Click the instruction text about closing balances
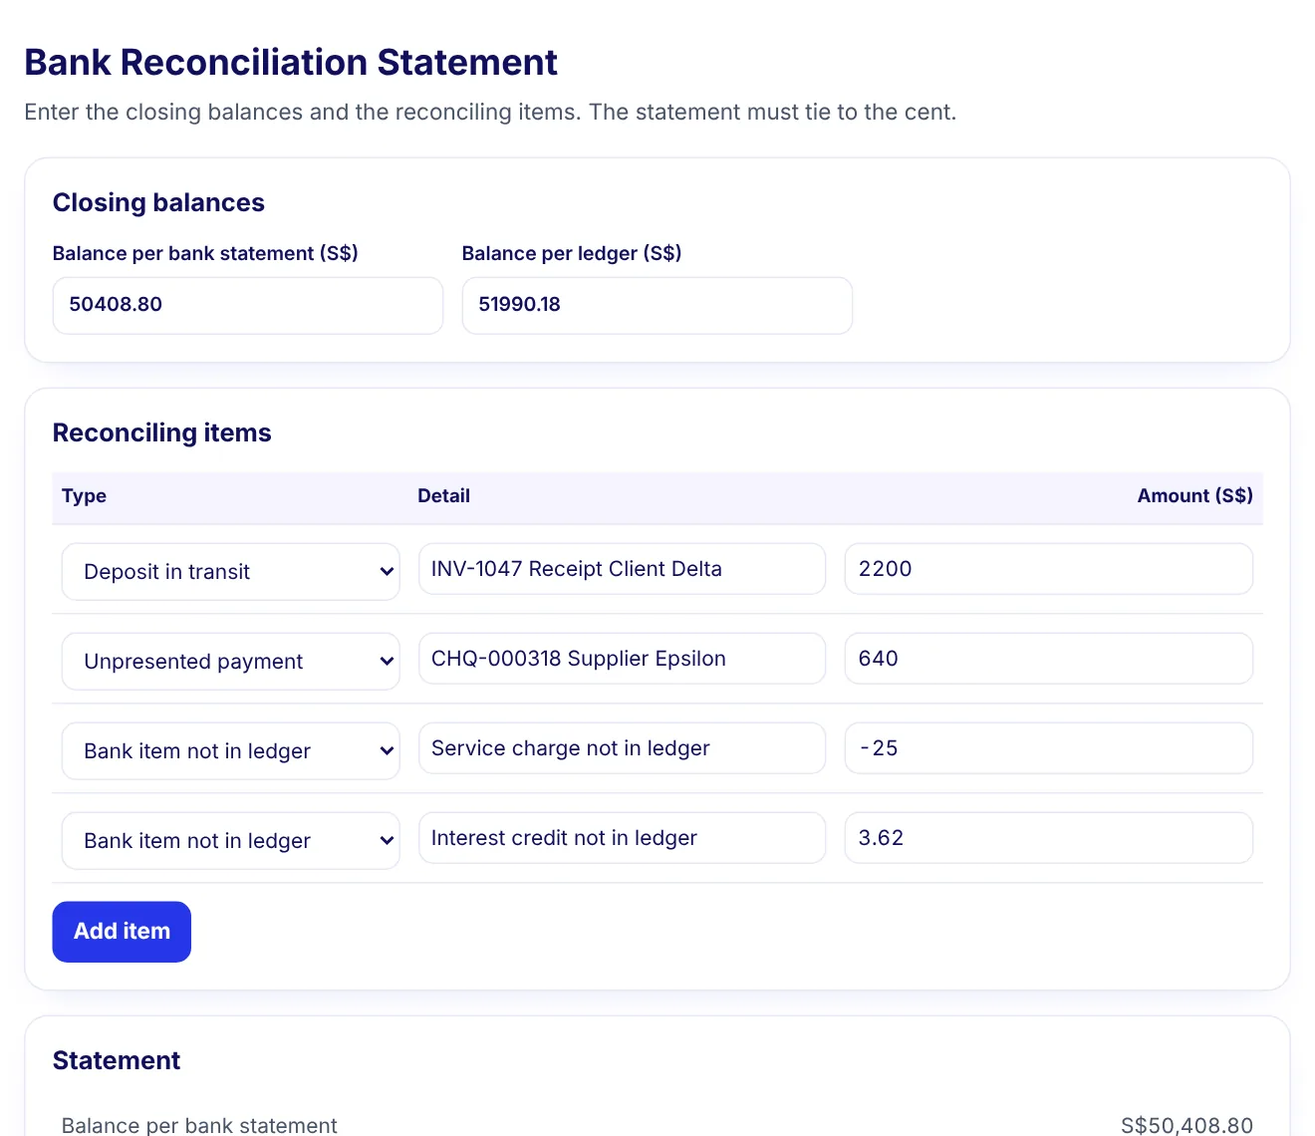Viewport: 1315px width, 1136px height. click(x=490, y=112)
